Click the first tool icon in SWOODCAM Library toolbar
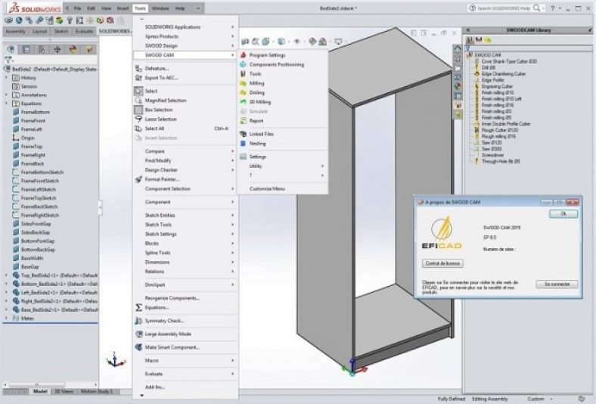The image size is (596, 404). coord(470,39)
